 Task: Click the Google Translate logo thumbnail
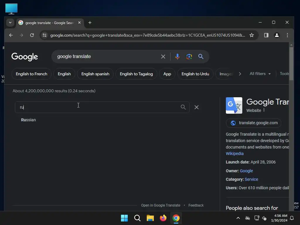point(234,105)
